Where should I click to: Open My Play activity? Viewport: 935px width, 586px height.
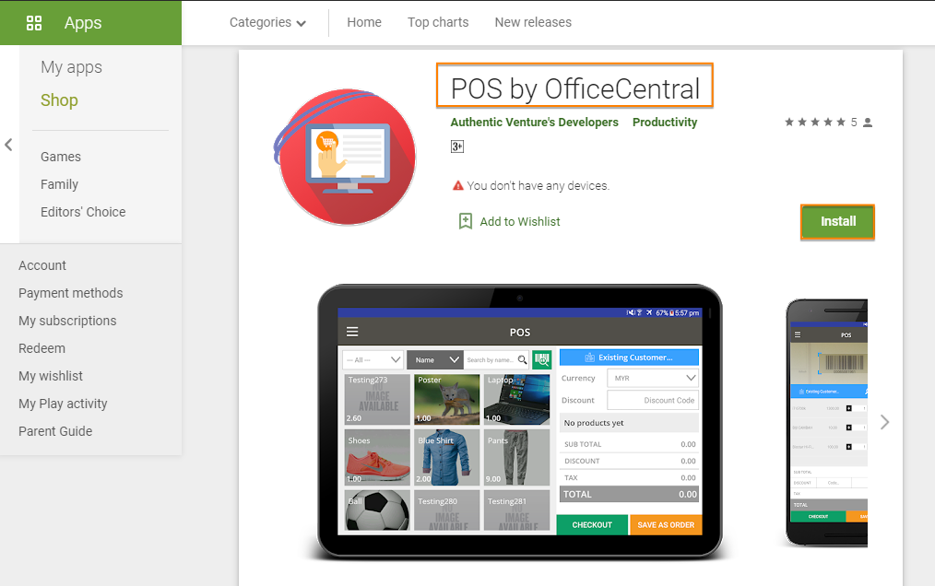[x=63, y=404]
